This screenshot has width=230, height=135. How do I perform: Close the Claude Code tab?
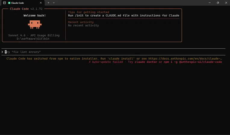pos(41,3)
